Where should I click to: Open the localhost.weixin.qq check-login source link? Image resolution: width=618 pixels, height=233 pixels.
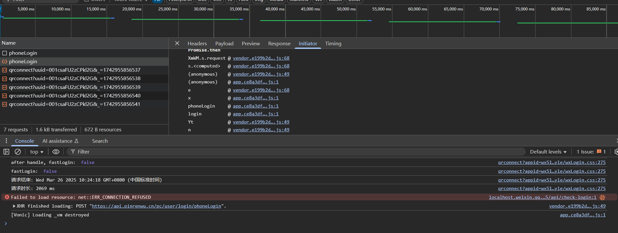[542, 197]
